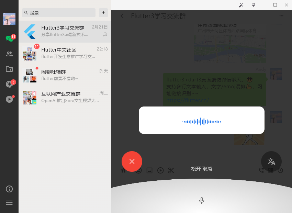Viewport: 292px width, 213px height.
Task: Select the Flutter中文社区 conversation
Action: pyautogui.click(x=65, y=54)
